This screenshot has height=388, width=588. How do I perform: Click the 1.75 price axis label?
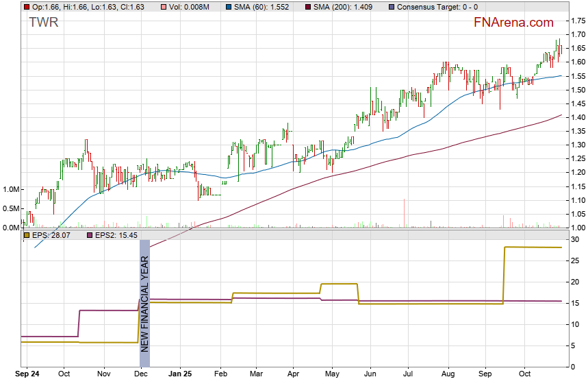pyautogui.click(x=577, y=21)
